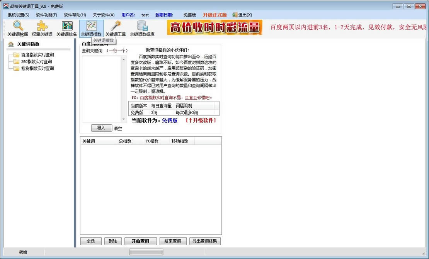Open the 关于软件(A) menu
Viewport: 429px width, 259px height.
pyautogui.click(x=104, y=15)
